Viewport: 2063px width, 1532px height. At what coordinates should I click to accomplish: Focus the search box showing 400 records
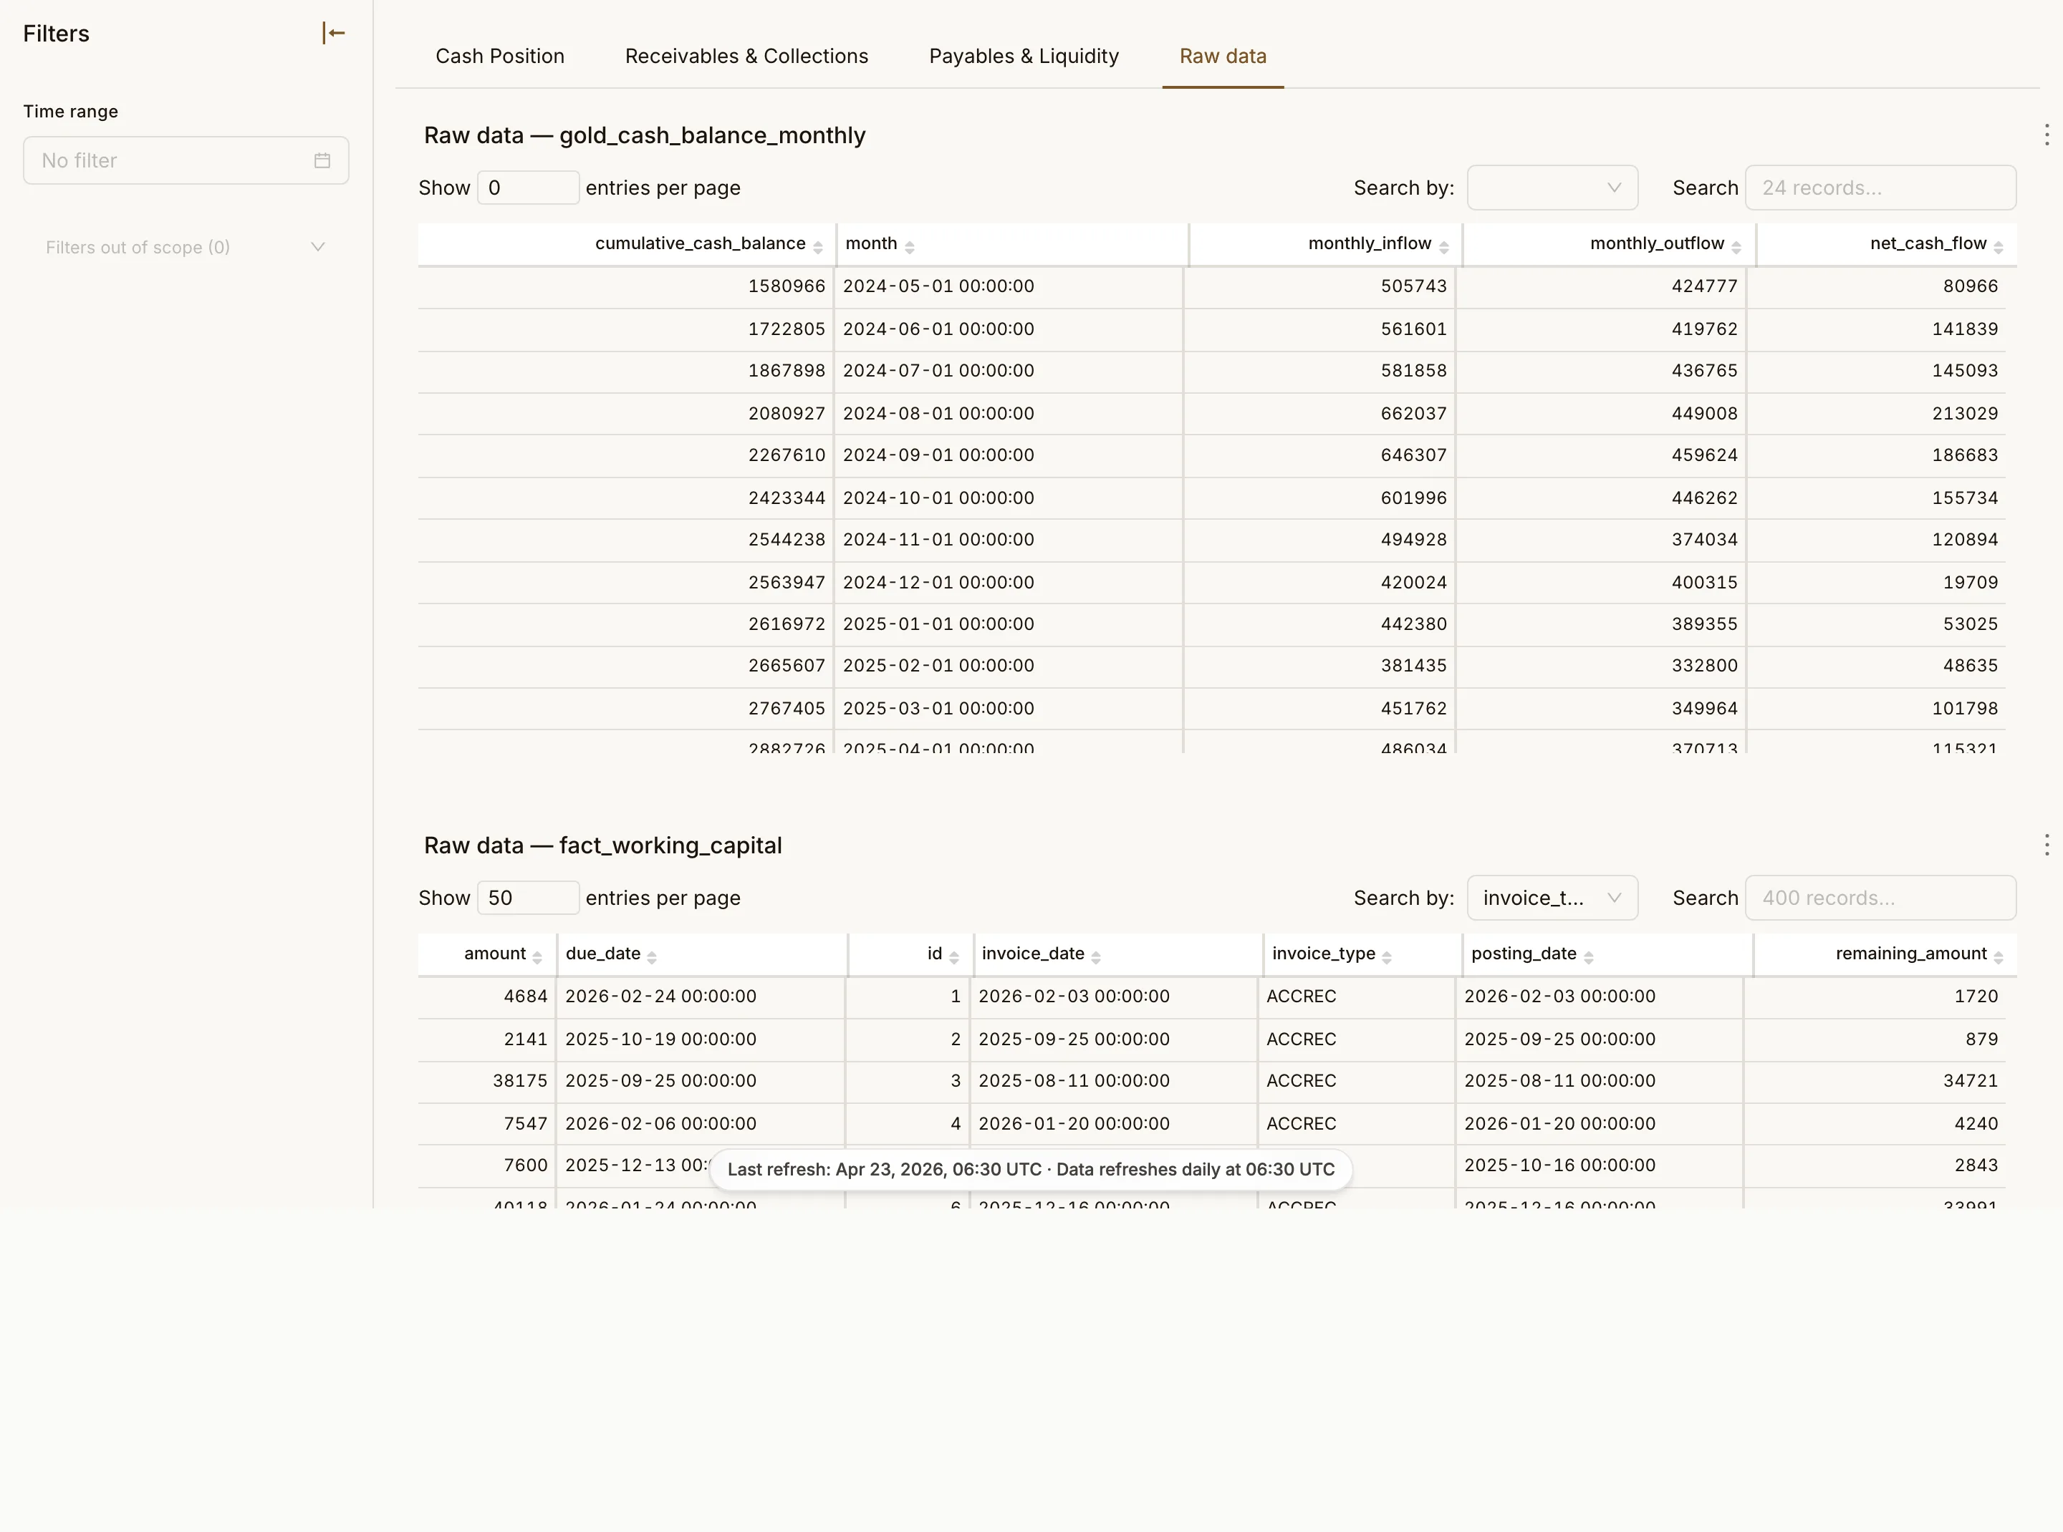pos(1880,898)
